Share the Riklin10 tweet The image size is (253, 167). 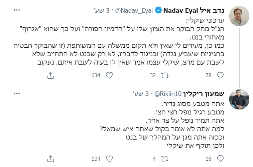51,158
